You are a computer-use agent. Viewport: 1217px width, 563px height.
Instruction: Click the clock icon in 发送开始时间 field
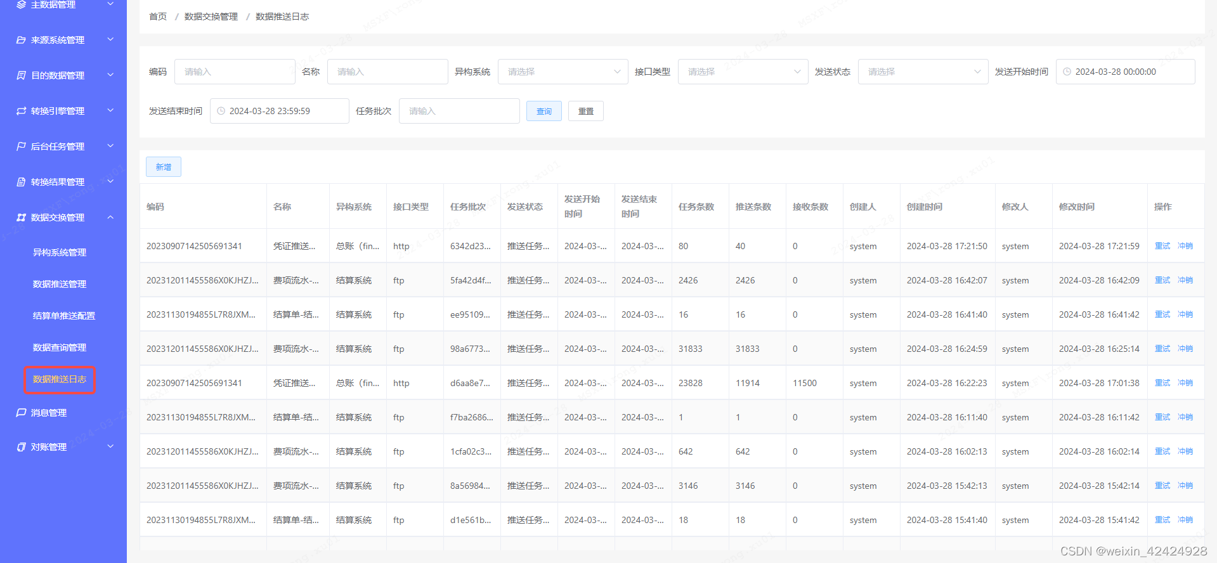click(x=1067, y=72)
